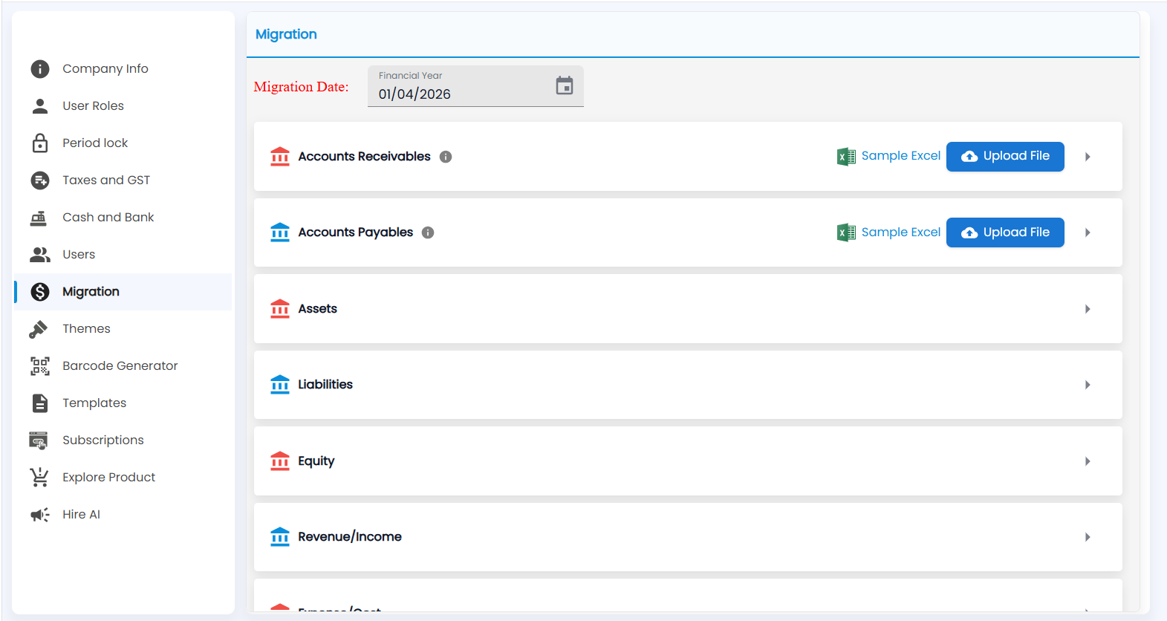Open Taxes and GST menu item
Viewport: 1167px width, 621px height.
click(x=123, y=181)
